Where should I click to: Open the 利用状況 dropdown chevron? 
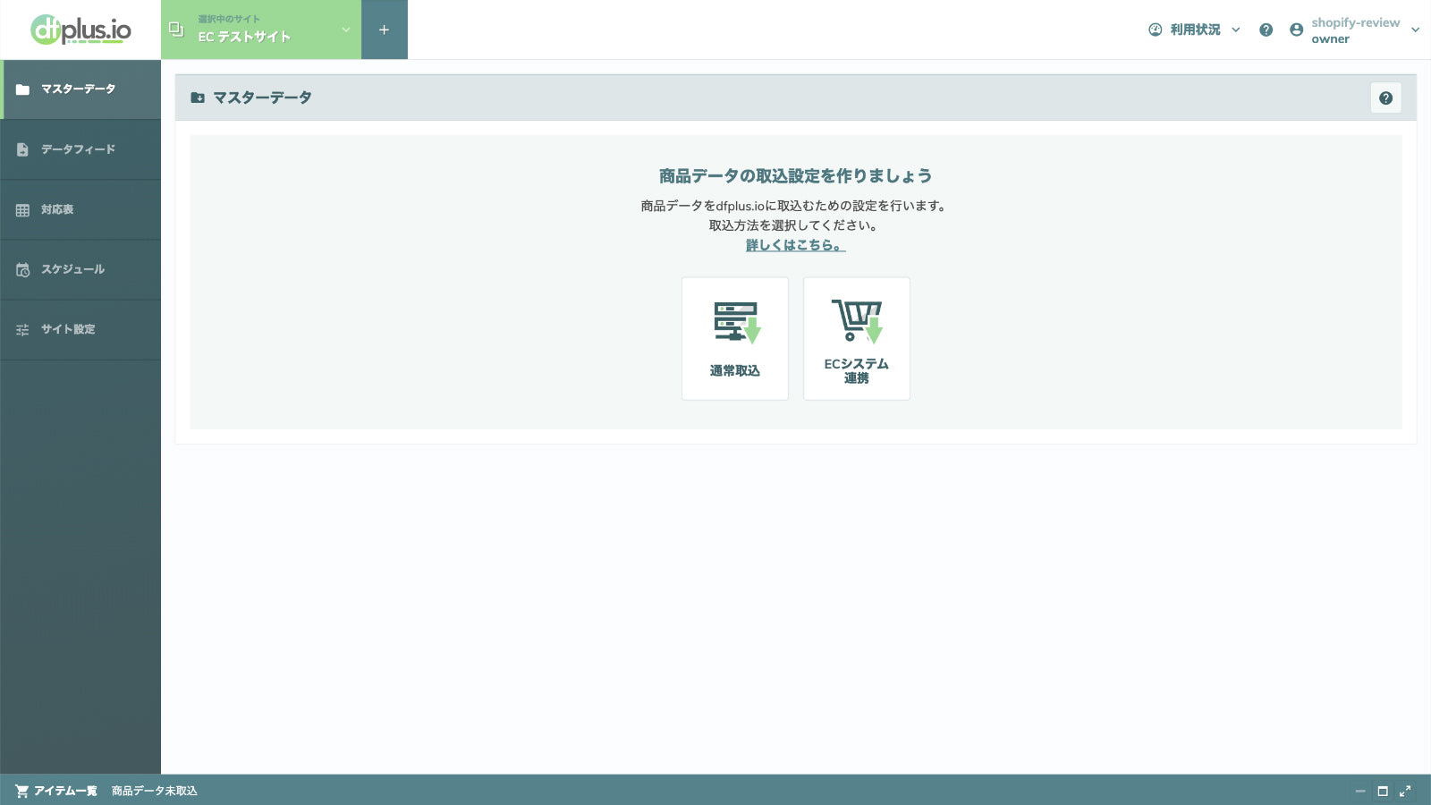[1236, 30]
